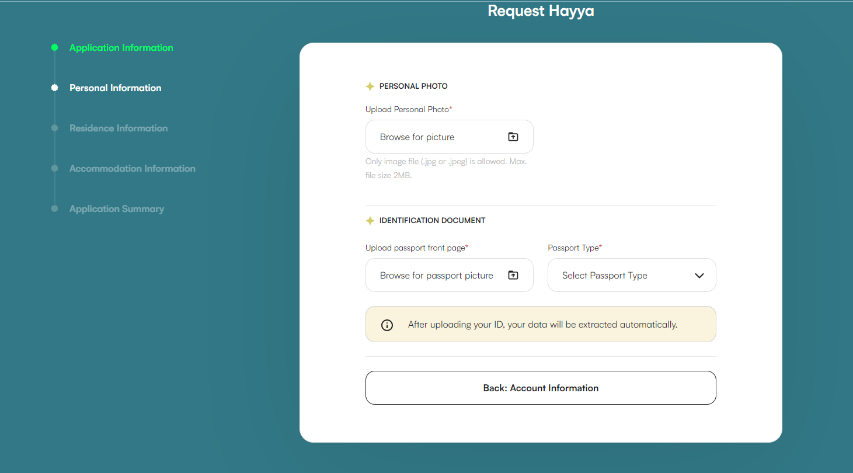
Task: Open Accommodation Information step
Action: (x=133, y=169)
